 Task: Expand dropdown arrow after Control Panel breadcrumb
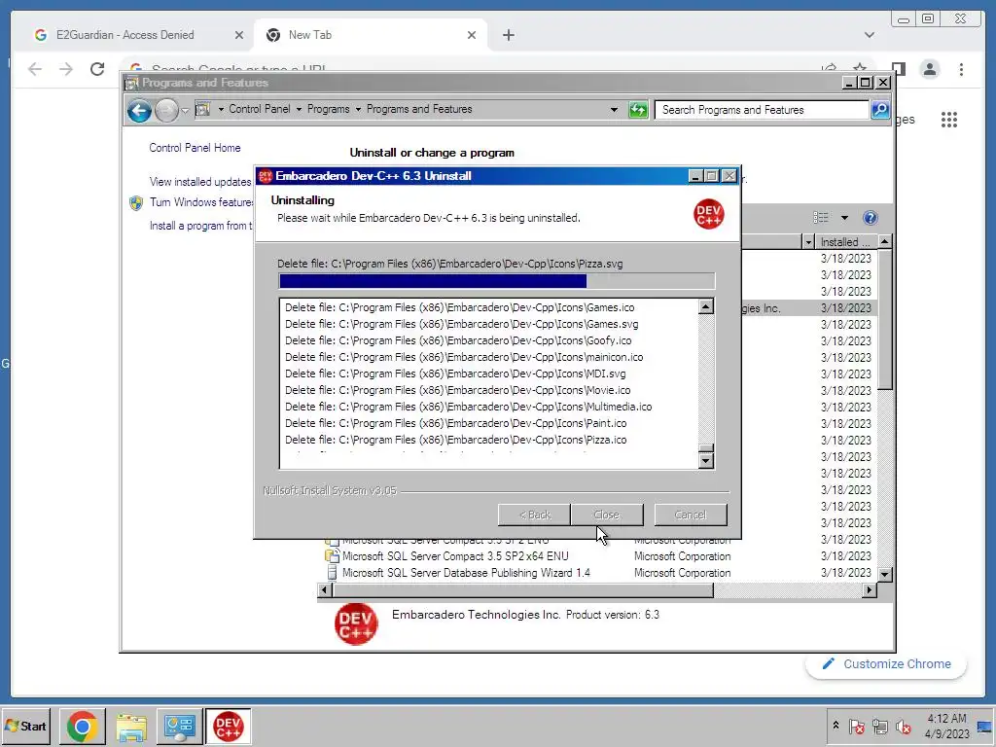coord(299,109)
